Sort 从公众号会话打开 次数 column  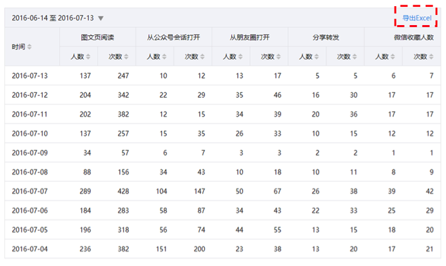203,57
